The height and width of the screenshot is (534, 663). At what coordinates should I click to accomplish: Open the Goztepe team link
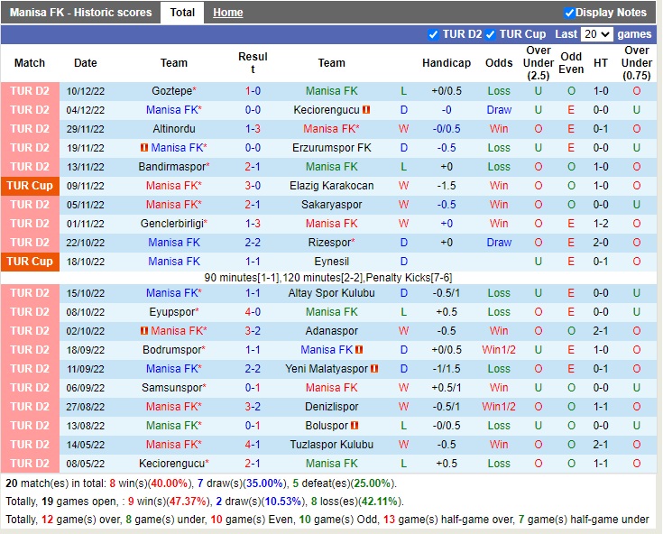pos(171,91)
